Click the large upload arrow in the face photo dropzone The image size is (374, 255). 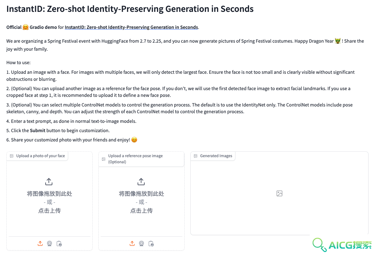coord(49,182)
